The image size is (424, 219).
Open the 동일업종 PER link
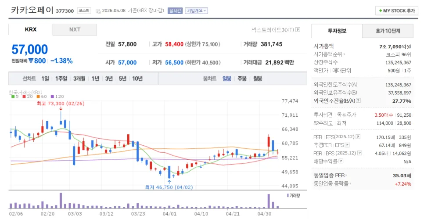click(329, 176)
